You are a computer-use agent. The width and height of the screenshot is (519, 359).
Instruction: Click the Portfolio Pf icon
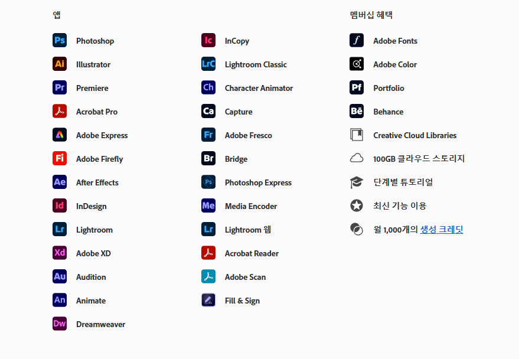pyautogui.click(x=357, y=87)
